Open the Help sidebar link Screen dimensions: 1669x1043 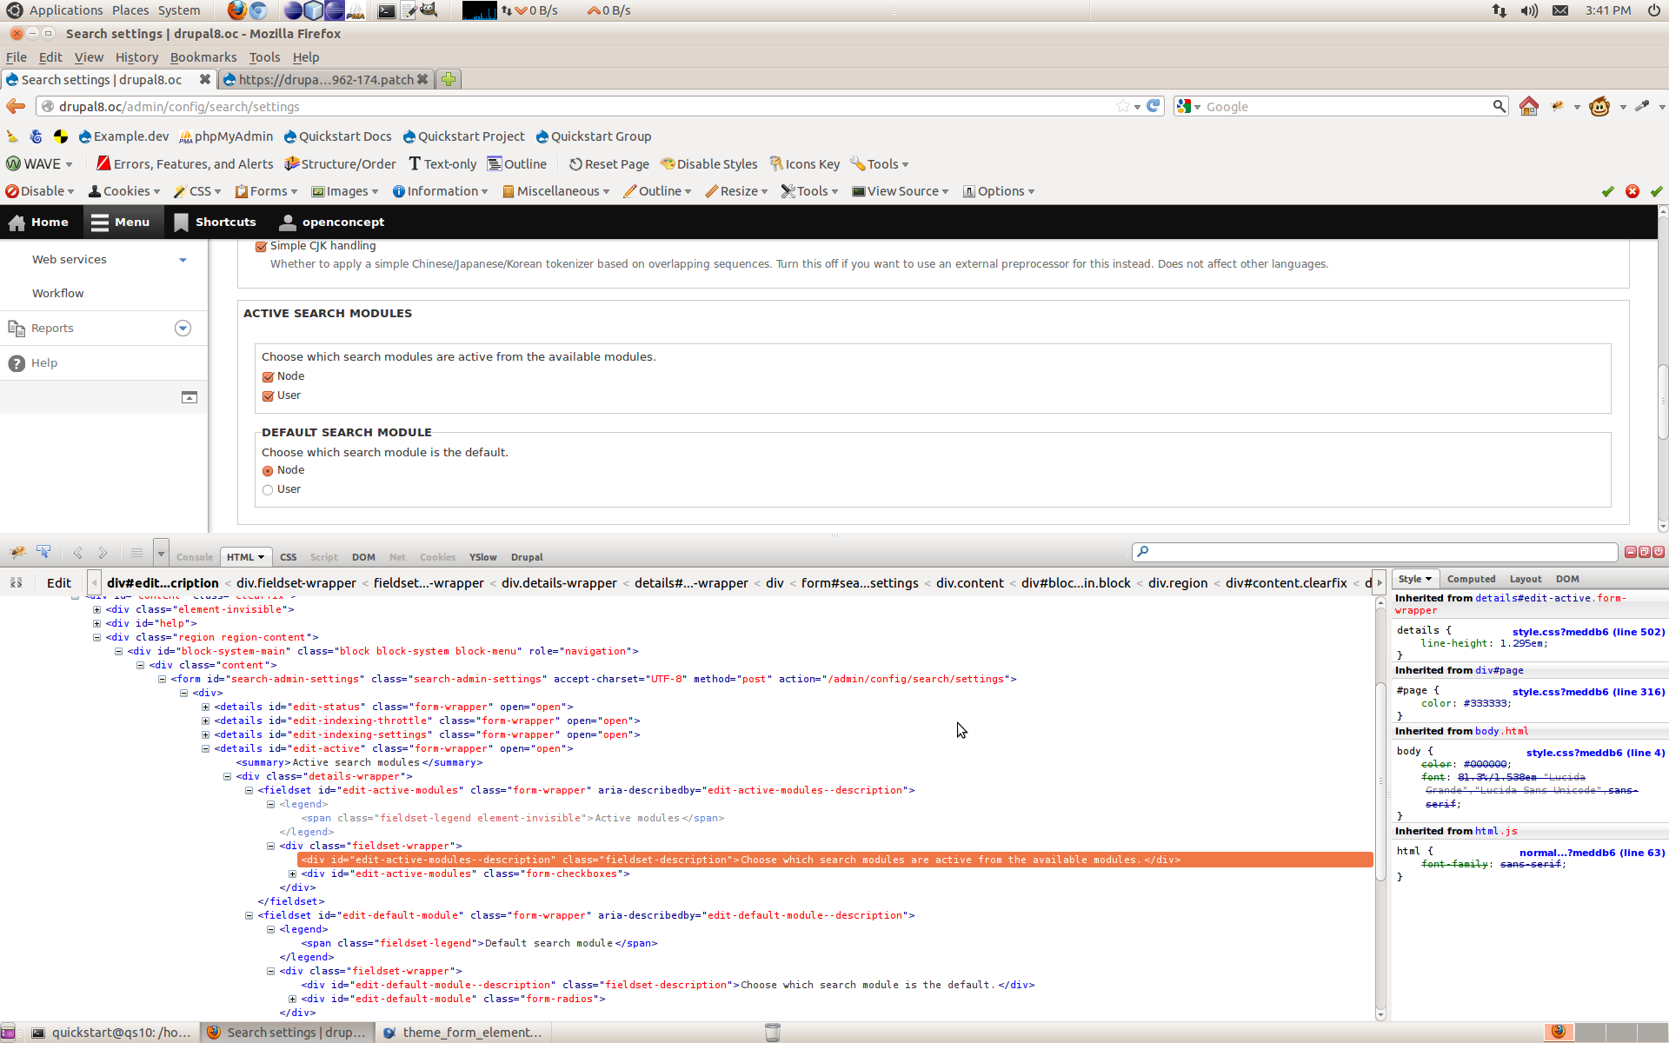(x=44, y=363)
